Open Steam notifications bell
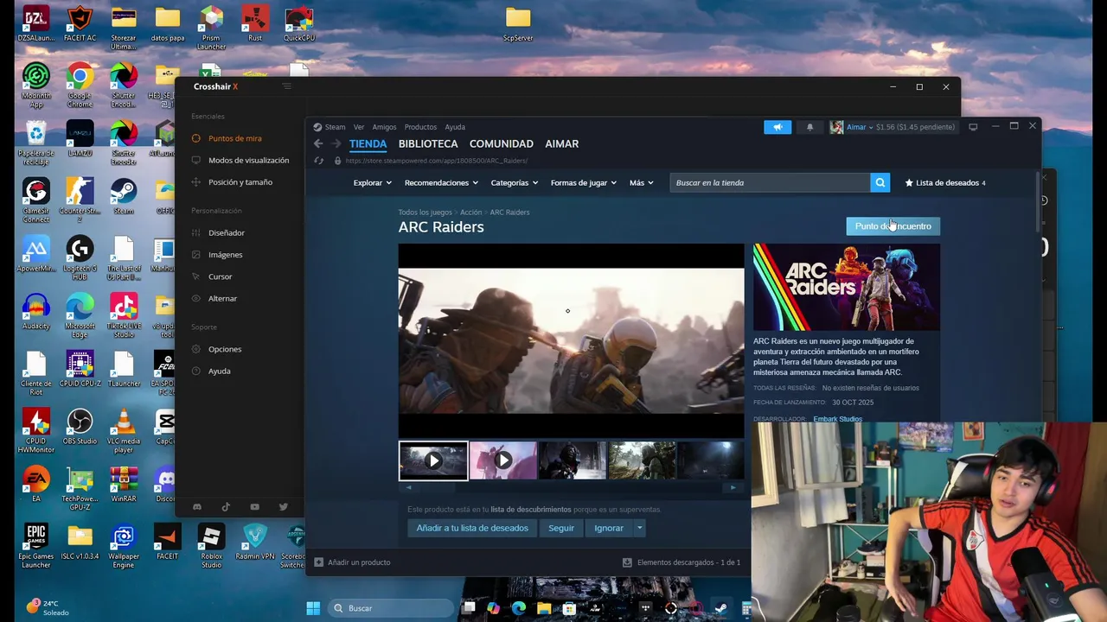The image size is (1107, 622). point(809,127)
